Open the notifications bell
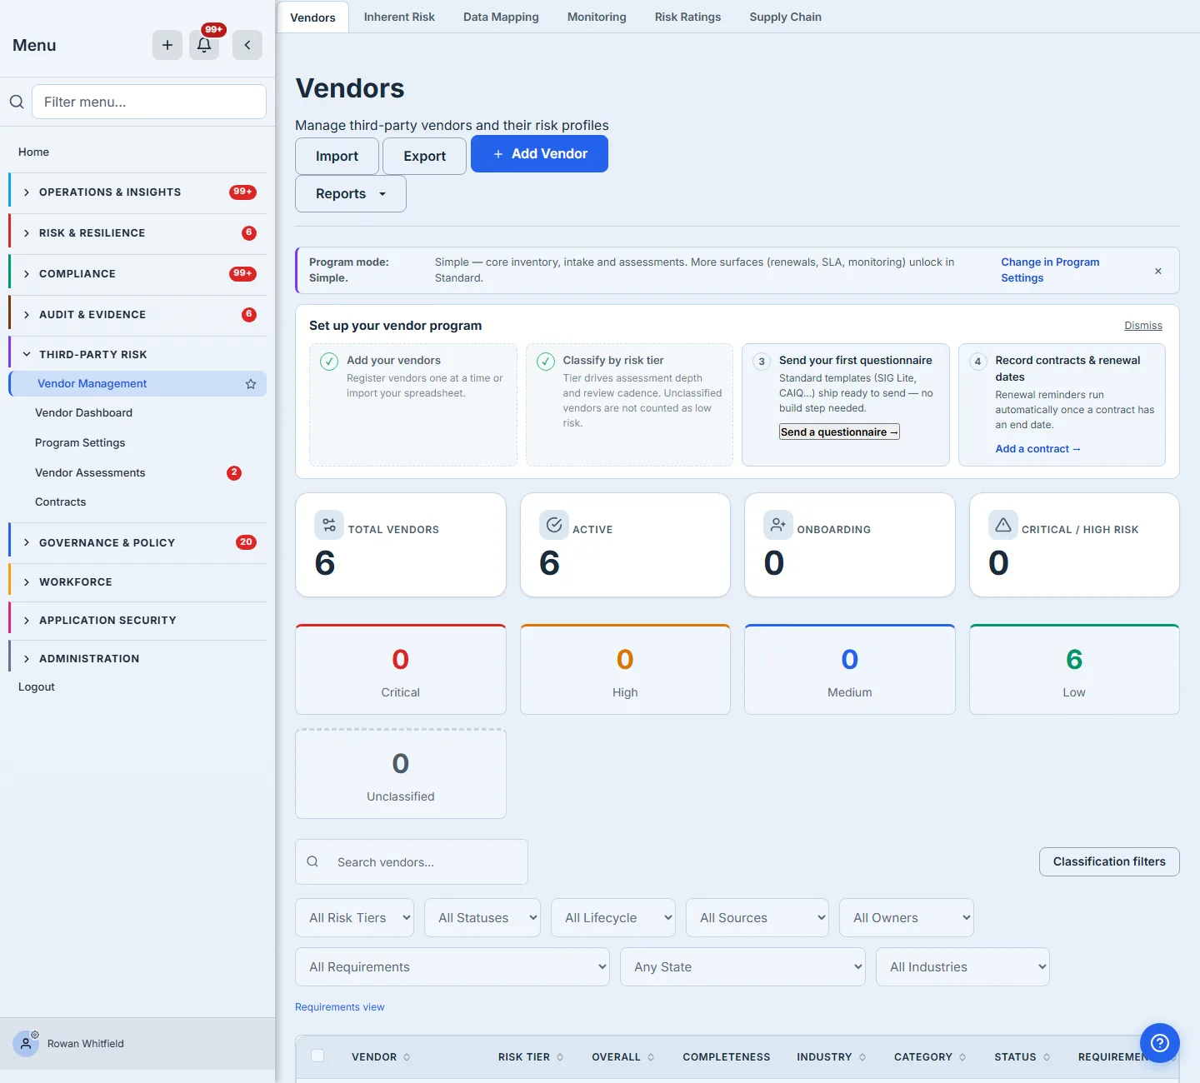 coord(204,45)
